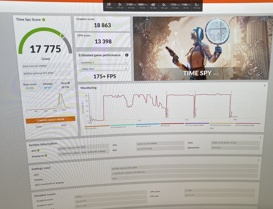The width and height of the screenshot is (273, 209).
Task: Click the CPU Fan 1800 RPM overlay readout
Action: click(x=142, y=5)
